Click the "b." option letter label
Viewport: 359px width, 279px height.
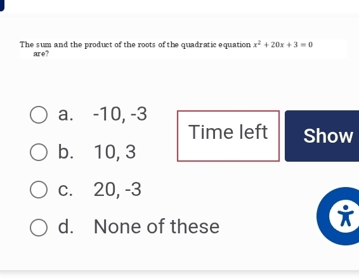click(66, 152)
